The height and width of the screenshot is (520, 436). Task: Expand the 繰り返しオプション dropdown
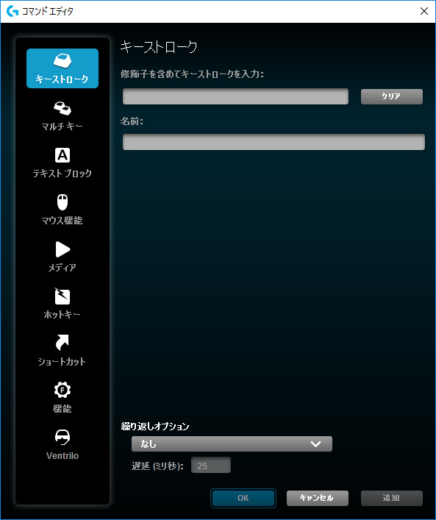[x=232, y=444]
